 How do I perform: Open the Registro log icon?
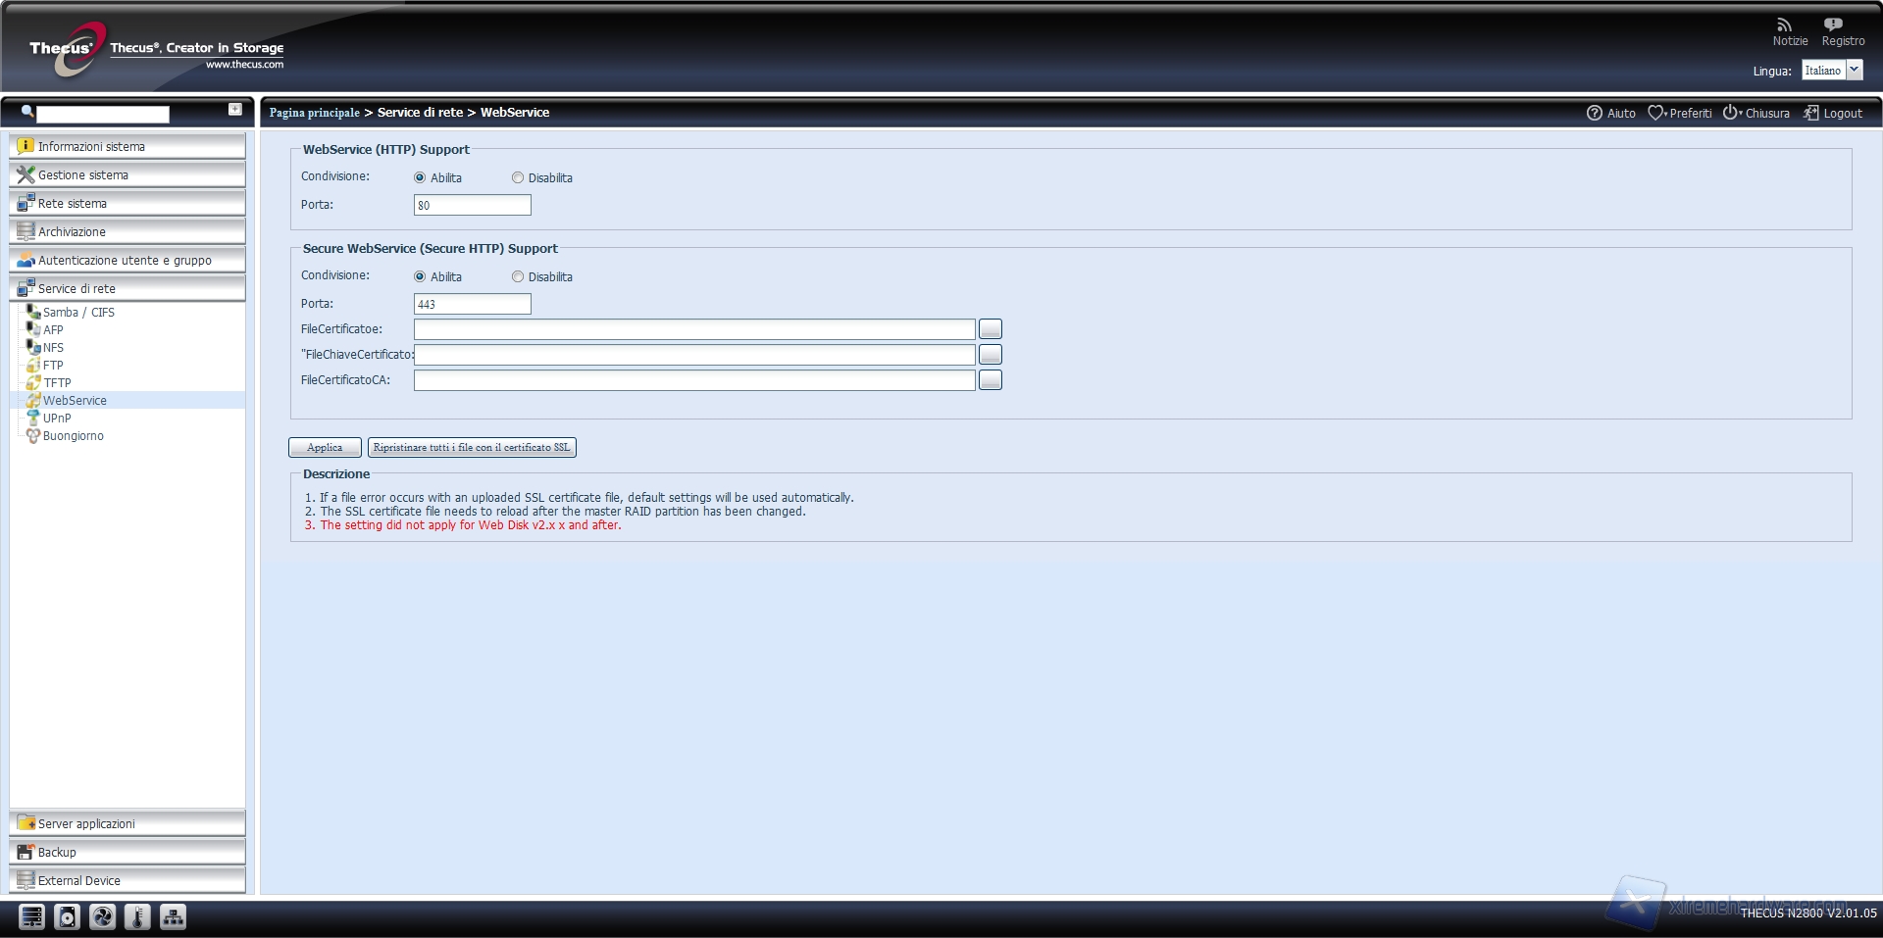tap(1833, 25)
